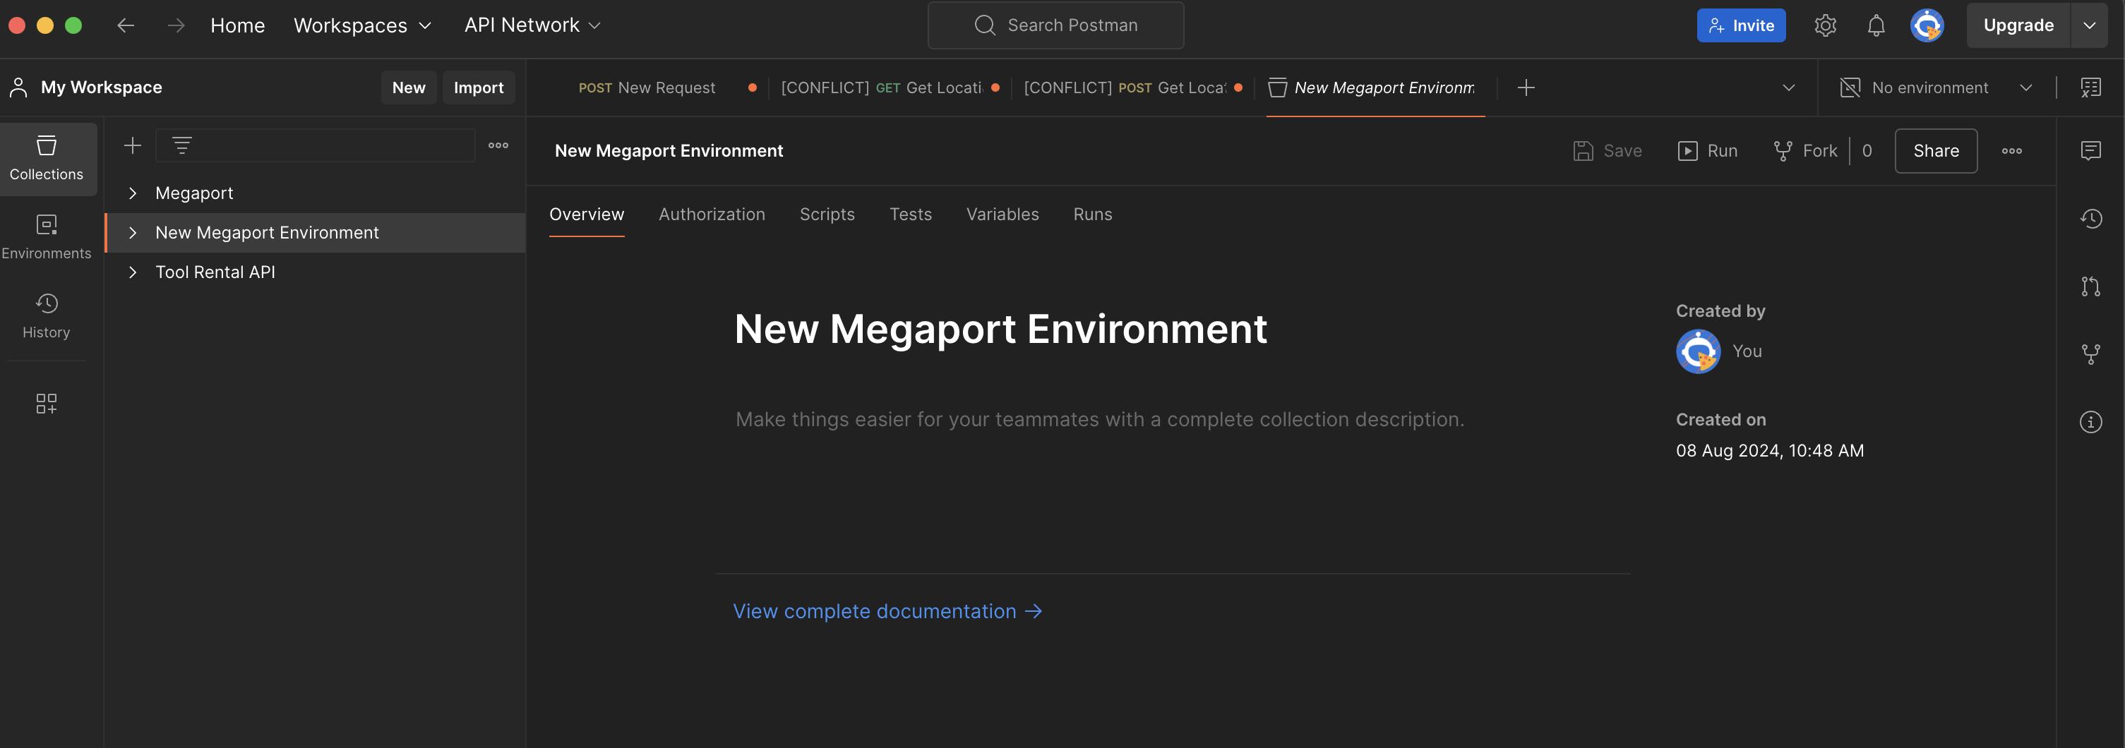This screenshot has height=748, width=2125.
Task: Click View complete documentation link
Action: click(x=887, y=611)
